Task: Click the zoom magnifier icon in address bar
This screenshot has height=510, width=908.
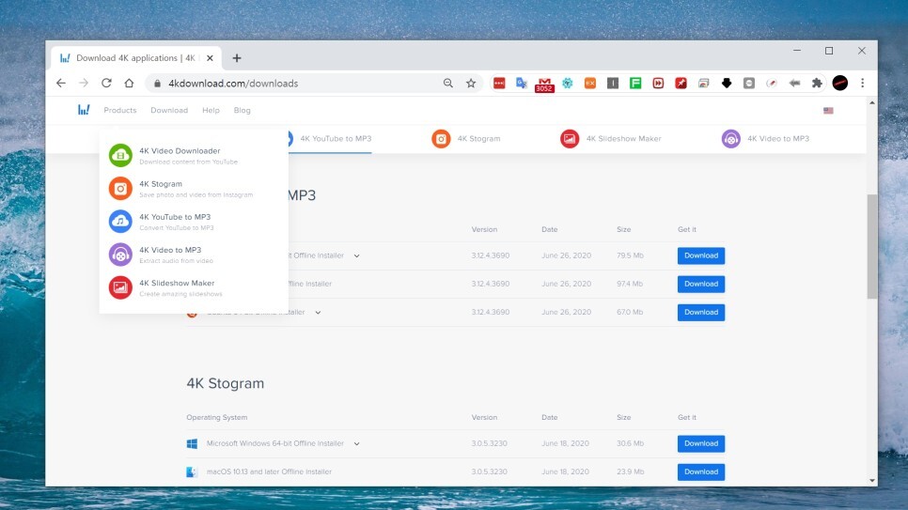Action: tap(447, 84)
